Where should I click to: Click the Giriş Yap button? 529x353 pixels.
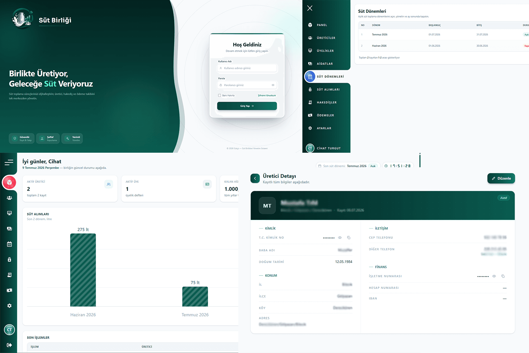(247, 106)
